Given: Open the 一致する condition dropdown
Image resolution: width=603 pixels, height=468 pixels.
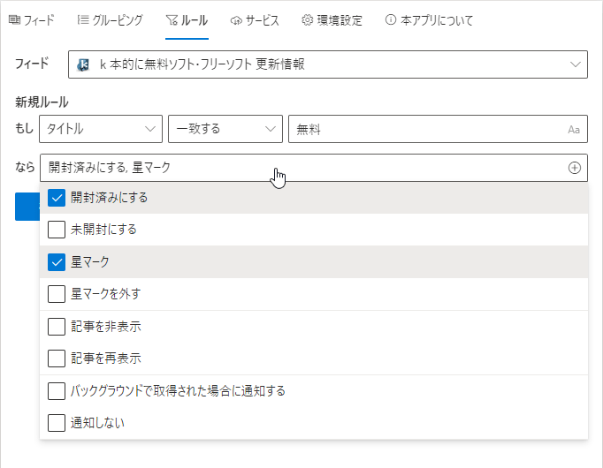Looking at the screenshot, I should (x=225, y=129).
